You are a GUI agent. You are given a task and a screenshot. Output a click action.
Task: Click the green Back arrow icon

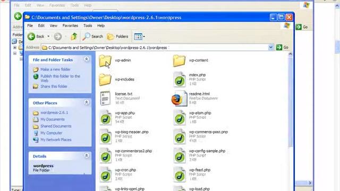tap(31, 37)
